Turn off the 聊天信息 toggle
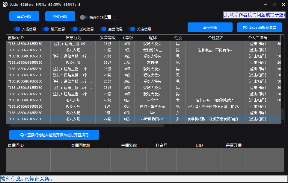Screen dimensions: 288x183 pyautogui.click(x=47, y=29)
